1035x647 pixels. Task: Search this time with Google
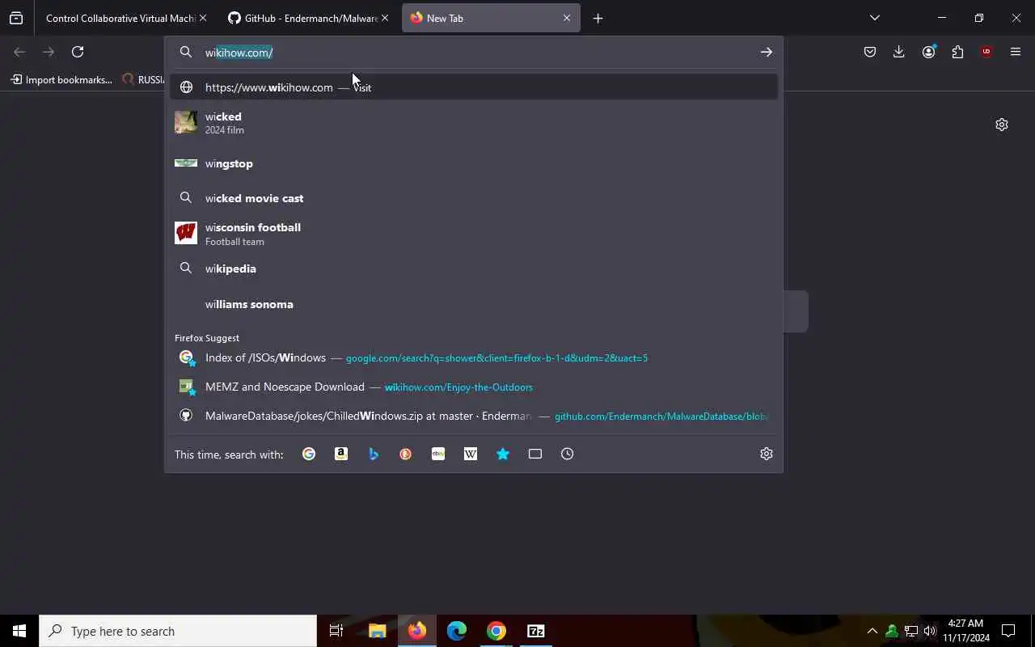pos(309,454)
